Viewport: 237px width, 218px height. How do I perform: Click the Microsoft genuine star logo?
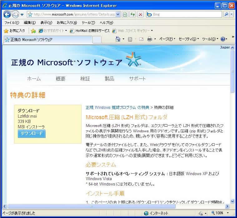coord(134,59)
